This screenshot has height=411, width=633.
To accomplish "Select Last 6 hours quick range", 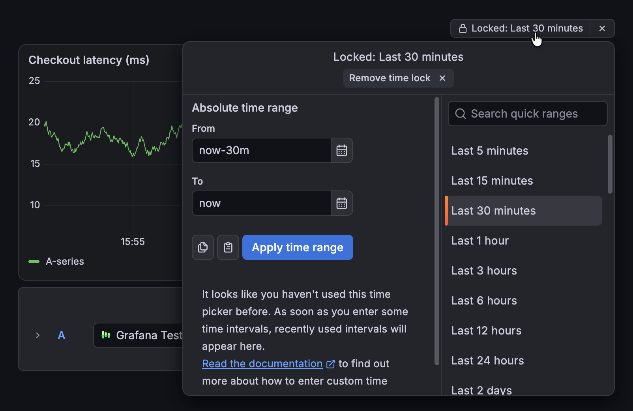I will pos(523,301).
